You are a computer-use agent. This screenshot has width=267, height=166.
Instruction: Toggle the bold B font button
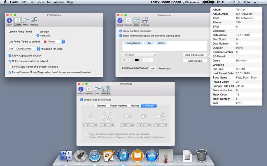click(x=124, y=60)
